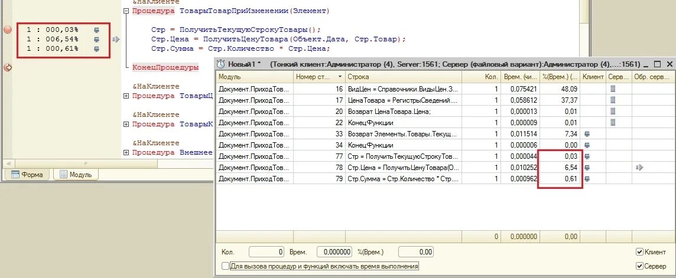Viewport: 676px width, 278px height.
Task: Expand procedure Внешнее
Action: [x=126, y=152]
